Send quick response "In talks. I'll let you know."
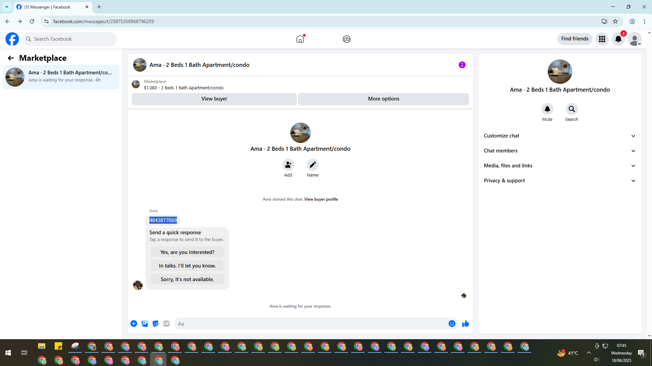Image resolution: width=652 pixels, height=366 pixels. [x=187, y=266]
